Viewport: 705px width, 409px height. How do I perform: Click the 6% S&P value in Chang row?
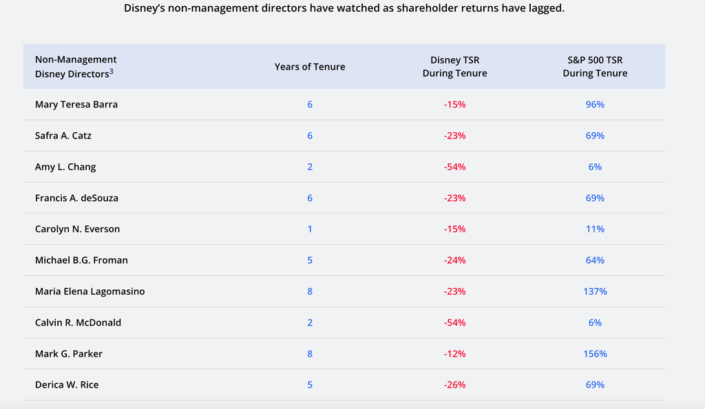[x=595, y=167]
